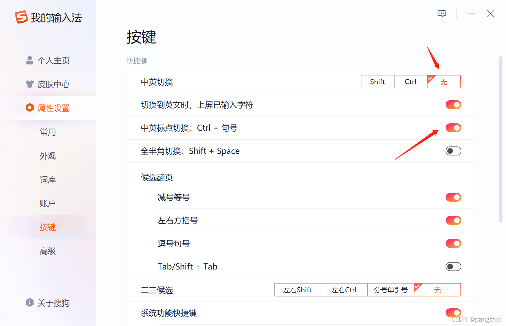Toggle 减号等号 page-turn switch
Image resolution: width=506 pixels, height=326 pixels.
pyautogui.click(x=453, y=197)
